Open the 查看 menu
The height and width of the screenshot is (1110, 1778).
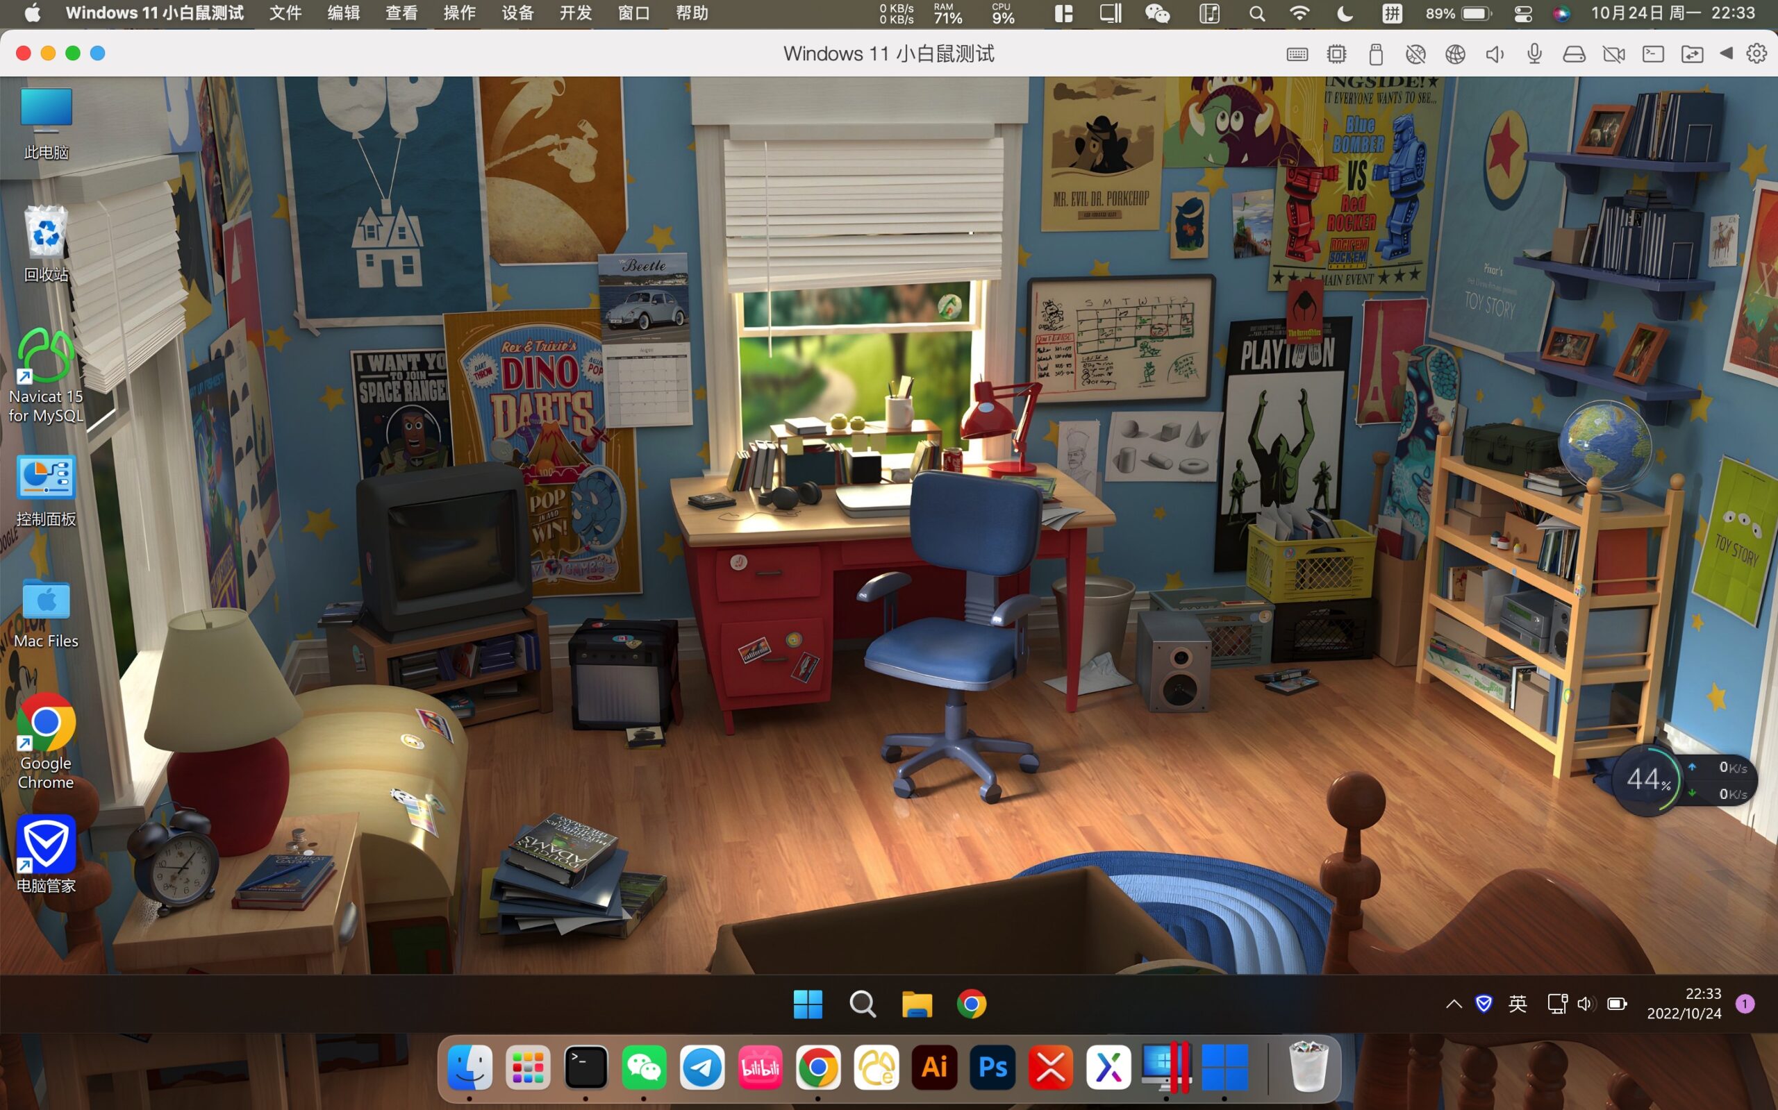click(x=401, y=13)
